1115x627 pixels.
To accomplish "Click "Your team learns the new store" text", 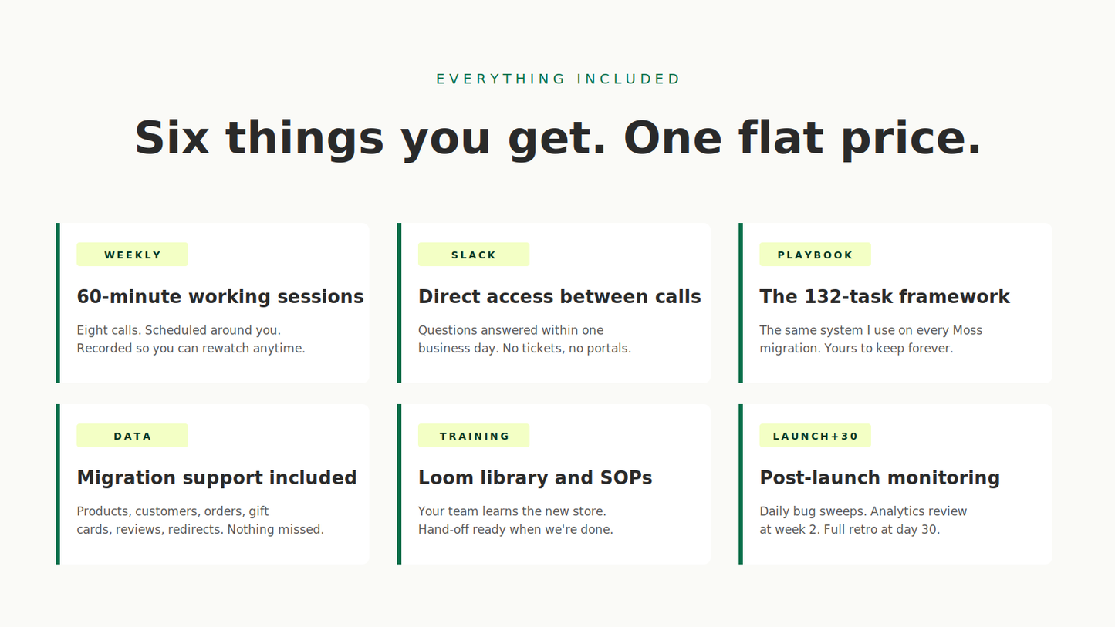I will (x=515, y=521).
